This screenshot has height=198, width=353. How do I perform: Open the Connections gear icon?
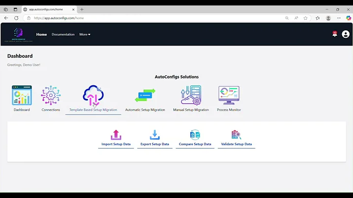click(x=50, y=95)
